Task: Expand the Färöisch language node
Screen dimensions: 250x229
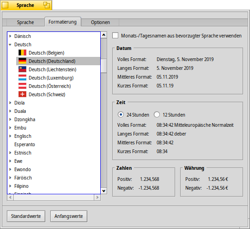Action: coord(10,178)
